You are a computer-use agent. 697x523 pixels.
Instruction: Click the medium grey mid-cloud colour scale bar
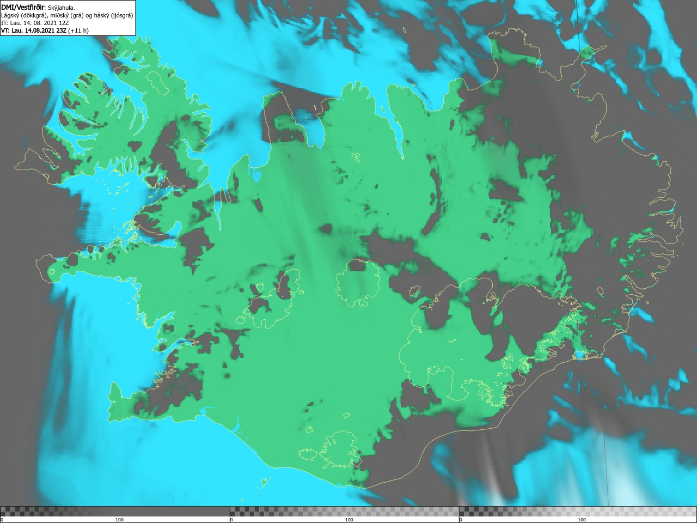tap(344, 511)
